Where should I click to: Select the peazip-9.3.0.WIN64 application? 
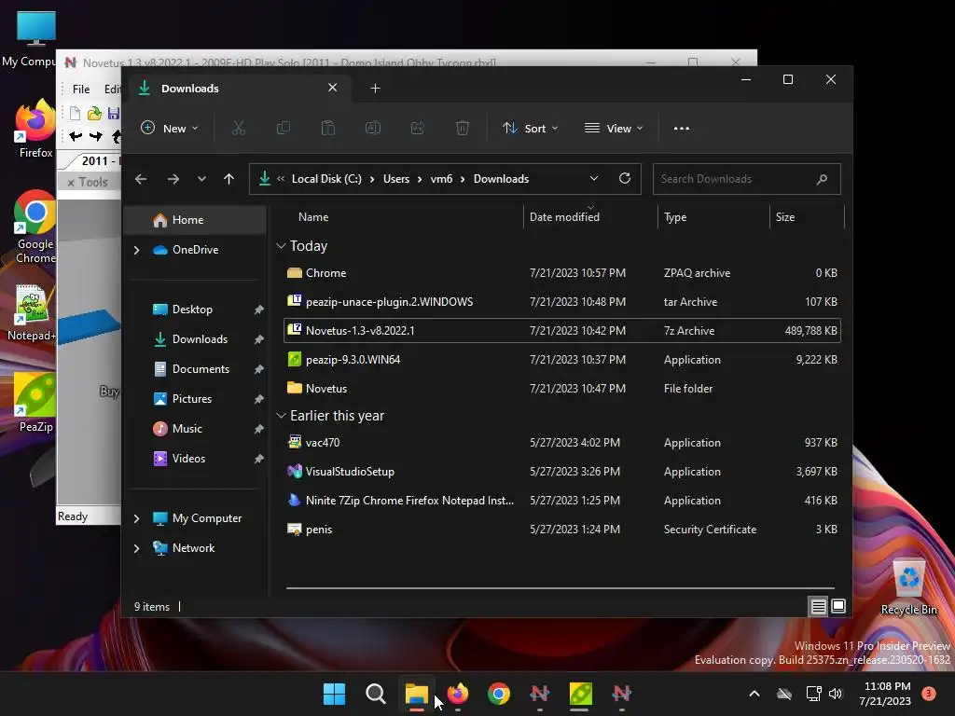click(562, 360)
